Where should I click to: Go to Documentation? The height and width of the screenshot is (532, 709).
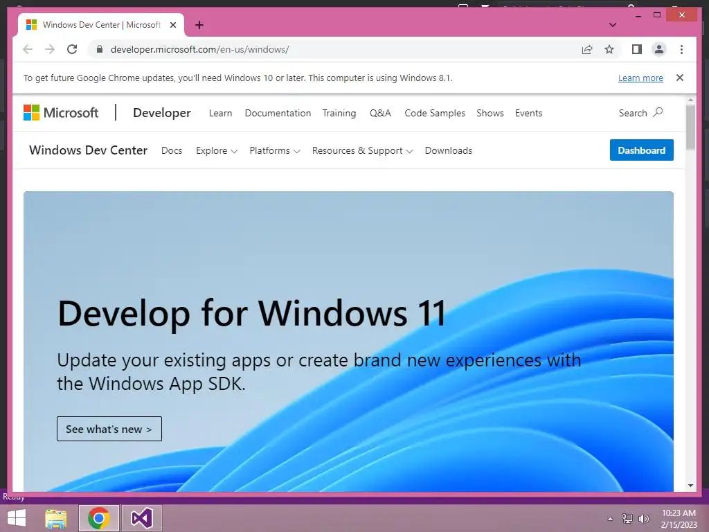pyautogui.click(x=278, y=113)
